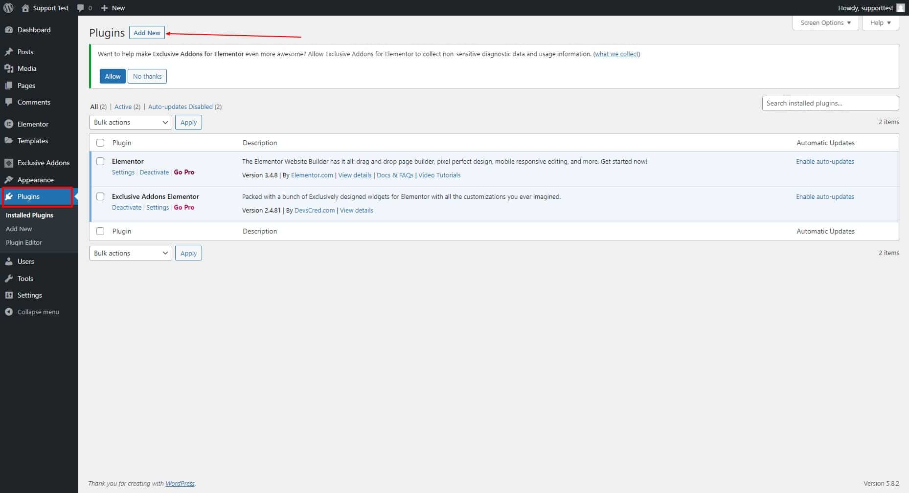Click the Allow button in notice
This screenshot has width=909, height=493.
[x=113, y=76]
